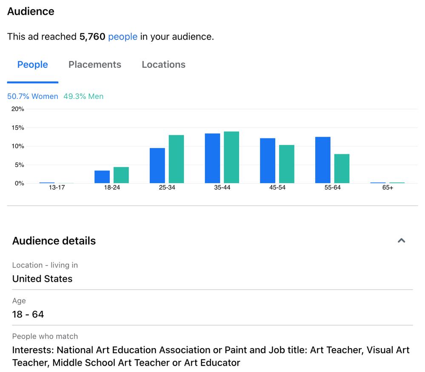Click the 'Location - living in' label
Viewport: 425px width, 372px height.
(45, 265)
